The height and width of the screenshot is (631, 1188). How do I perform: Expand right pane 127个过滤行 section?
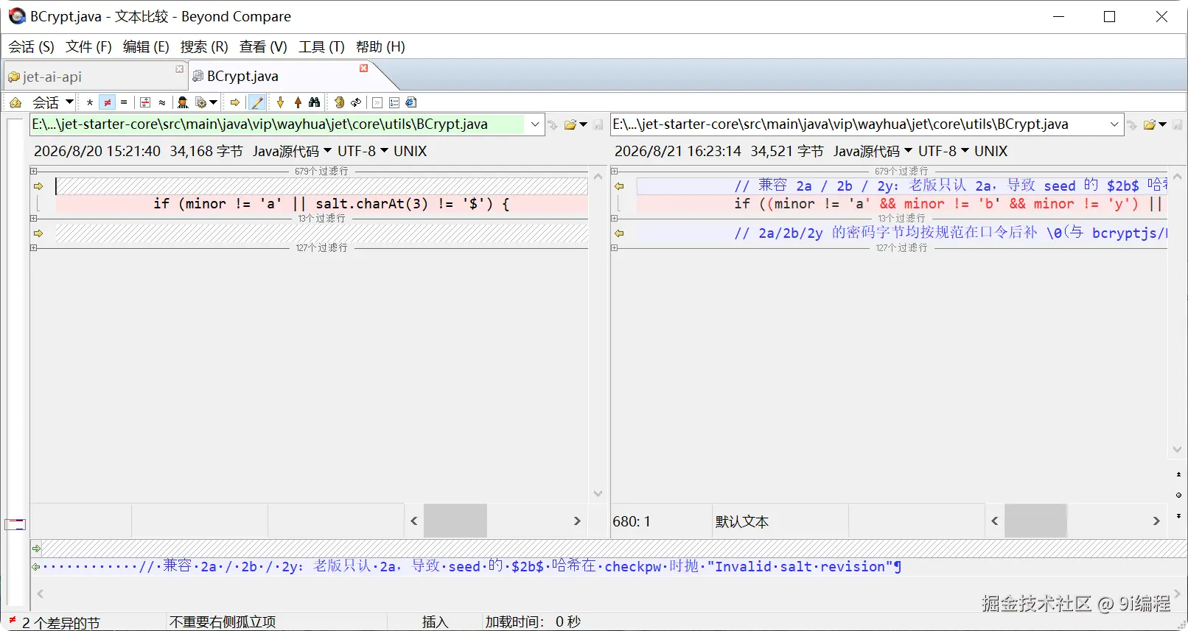click(x=614, y=247)
